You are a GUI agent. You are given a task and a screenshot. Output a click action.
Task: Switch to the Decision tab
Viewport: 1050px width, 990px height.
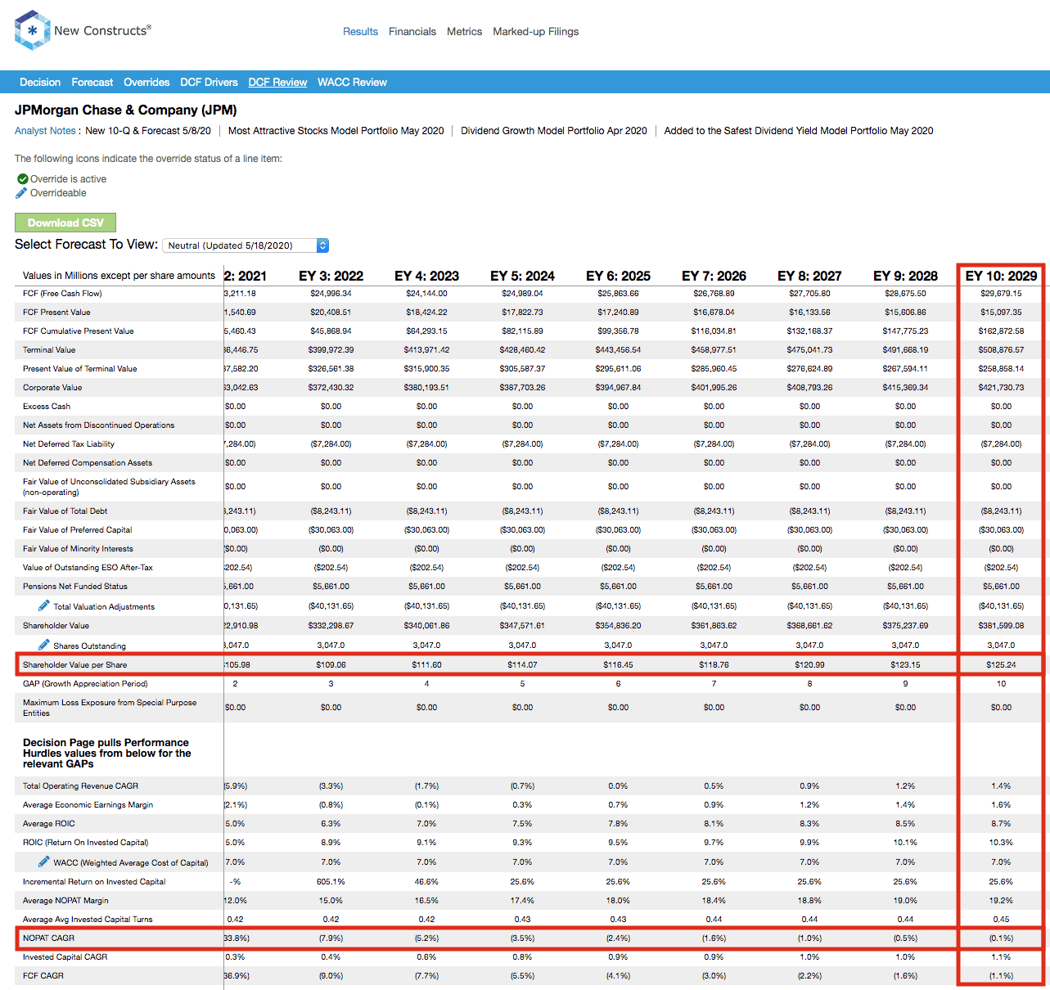pyautogui.click(x=40, y=83)
